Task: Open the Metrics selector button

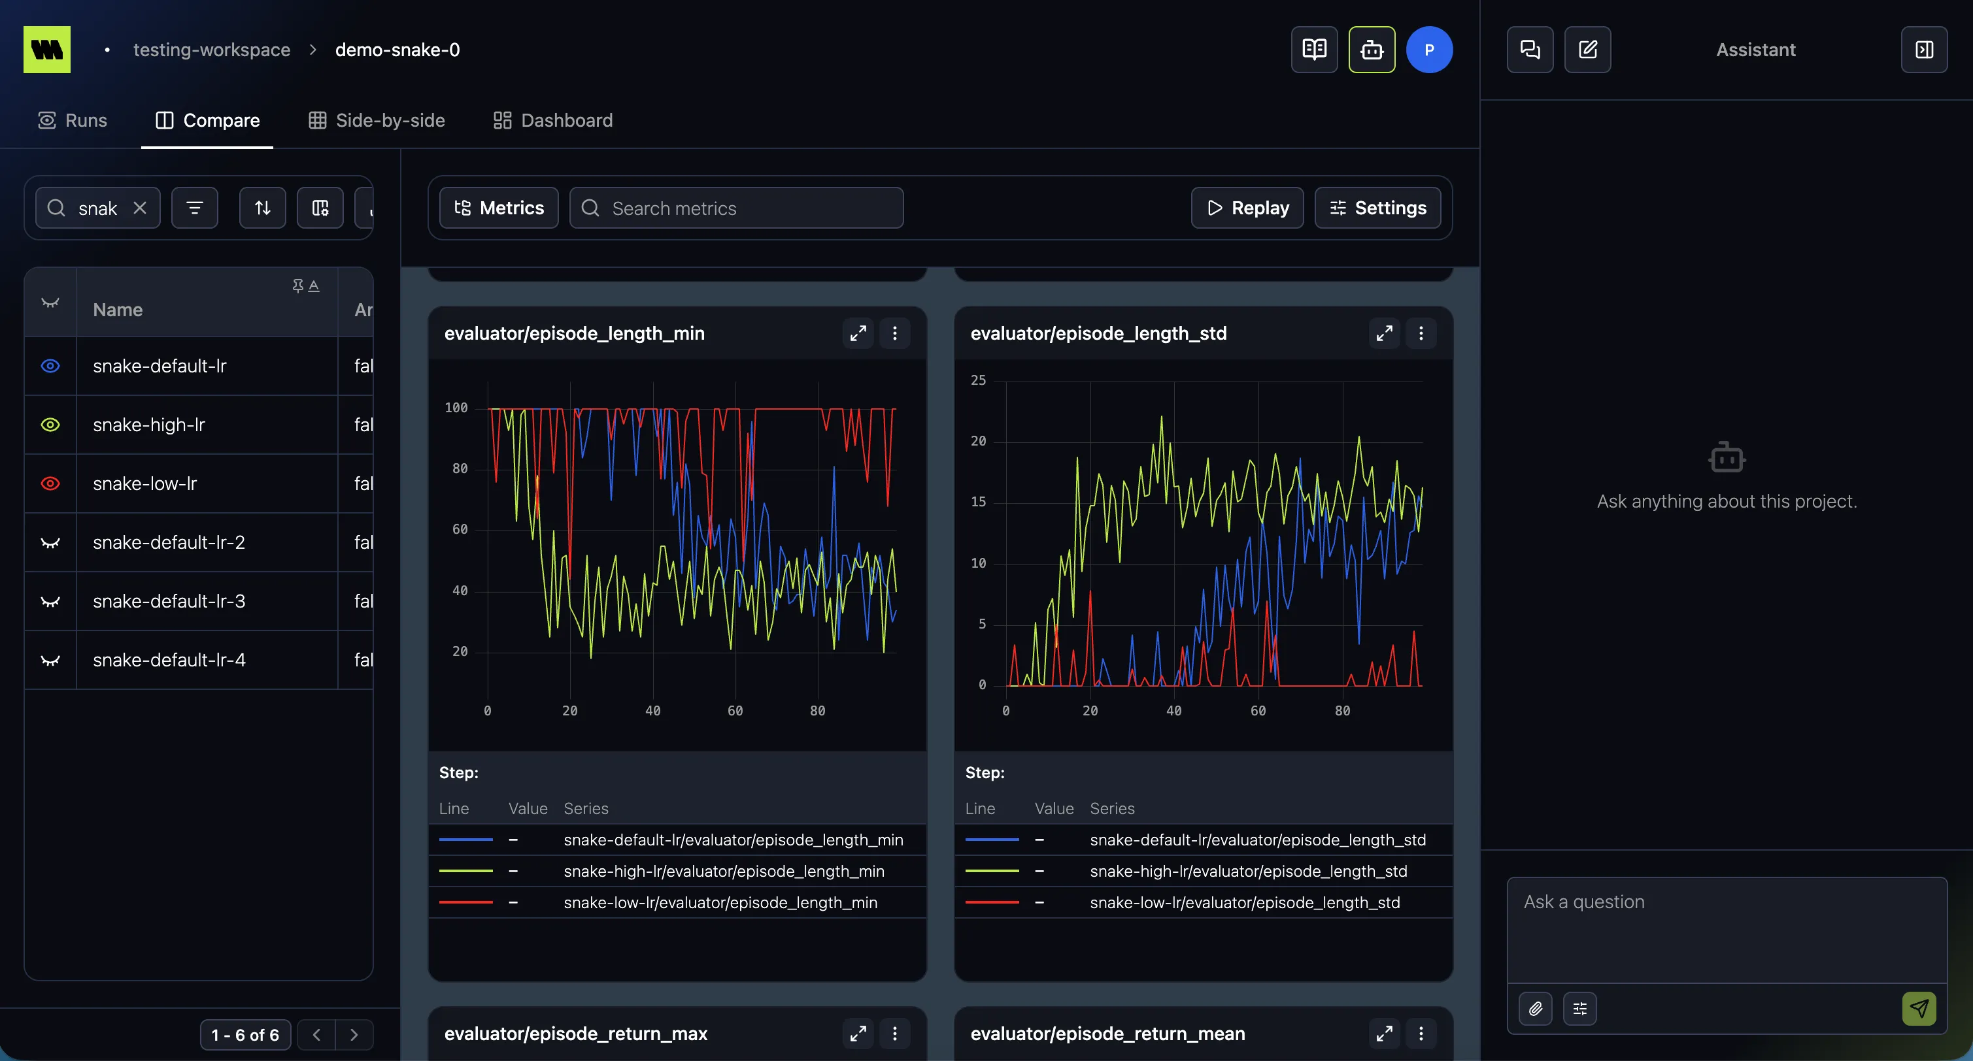Action: point(499,208)
